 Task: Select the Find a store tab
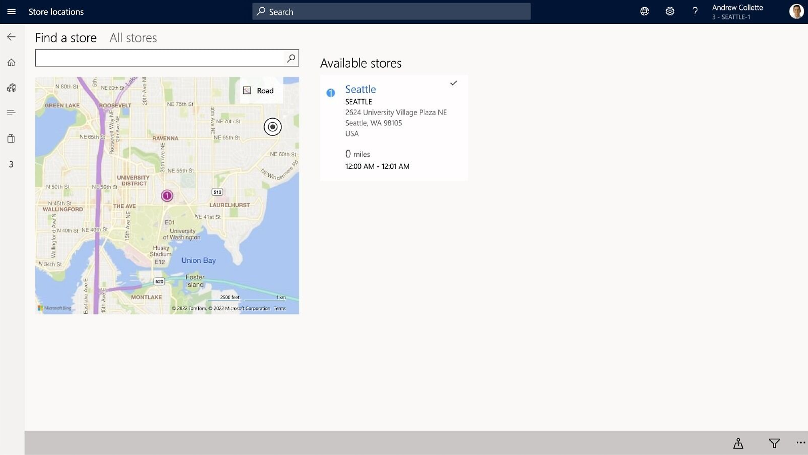click(65, 37)
